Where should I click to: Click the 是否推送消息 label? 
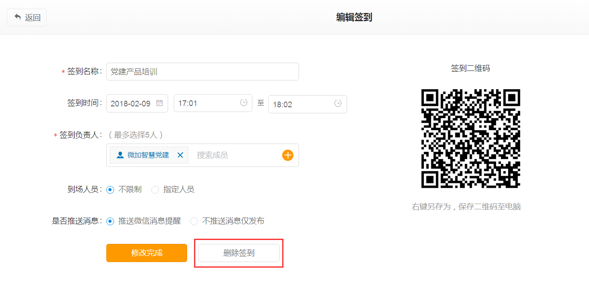tap(76, 221)
